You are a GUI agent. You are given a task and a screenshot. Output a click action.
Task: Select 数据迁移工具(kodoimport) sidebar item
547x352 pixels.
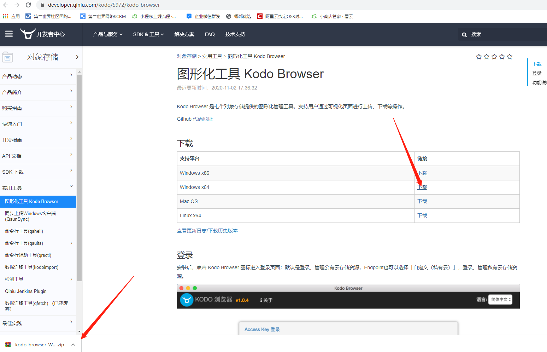(32, 267)
